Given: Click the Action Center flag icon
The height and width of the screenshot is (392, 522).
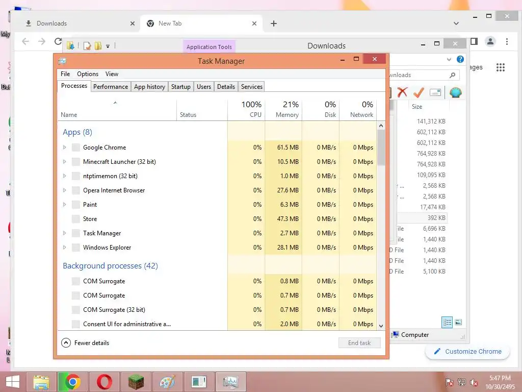Looking at the screenshot, I should click(x=450, y=382).
